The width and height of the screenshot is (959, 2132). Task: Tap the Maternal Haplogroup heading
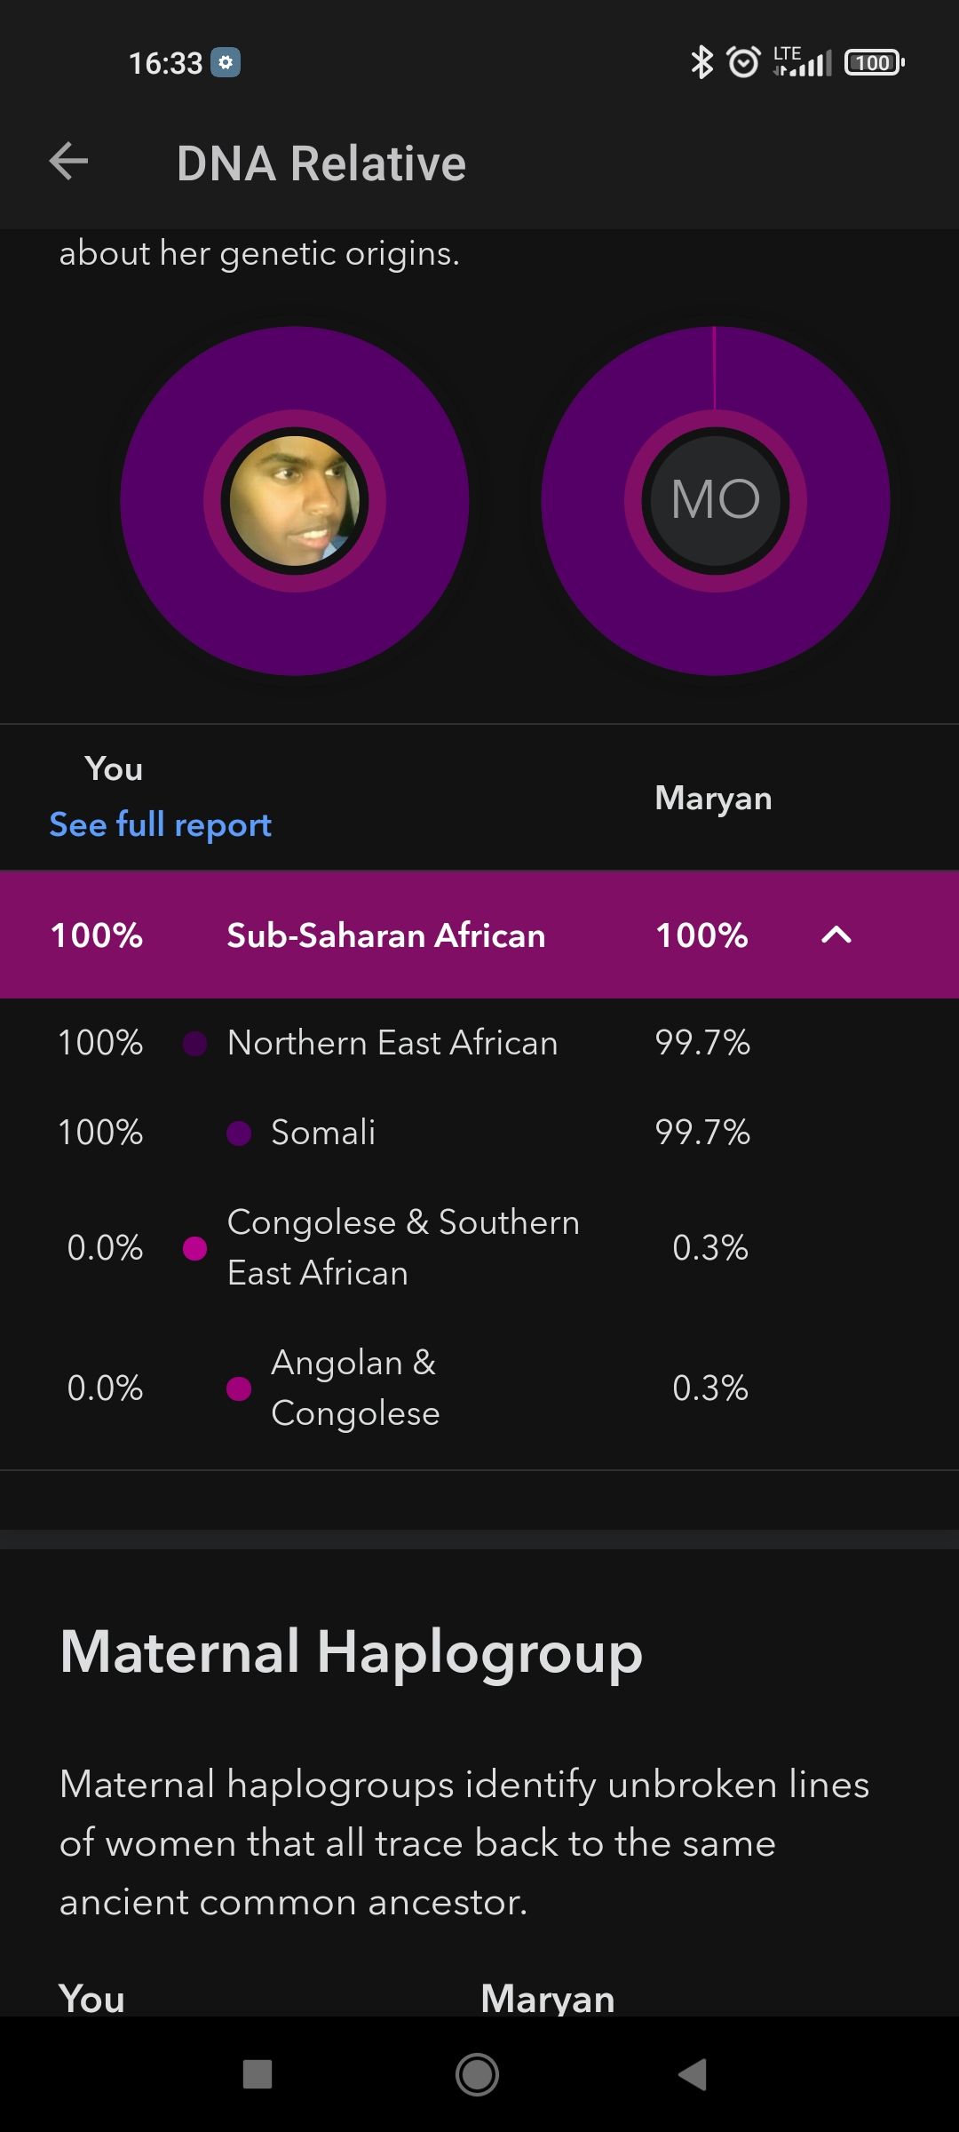[x=351, y=1652]
